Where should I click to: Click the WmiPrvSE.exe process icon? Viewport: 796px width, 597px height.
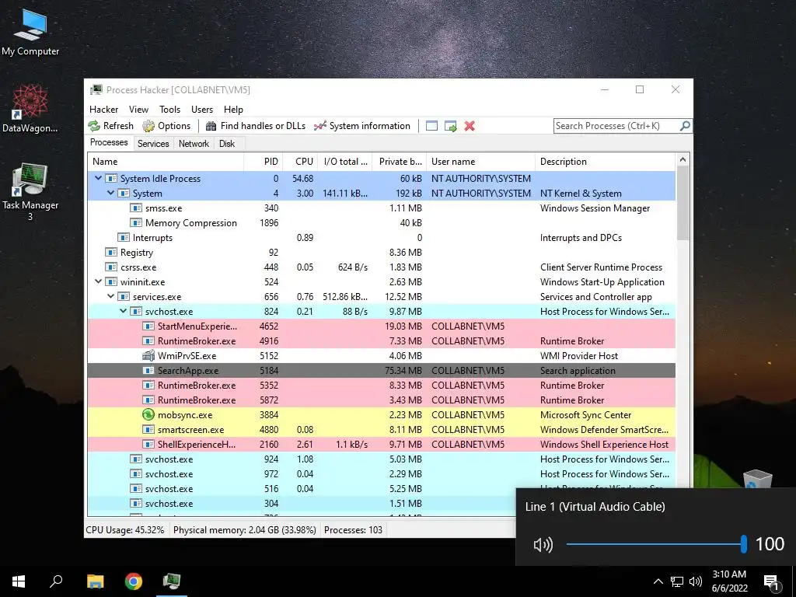click(x=148, y=355)
